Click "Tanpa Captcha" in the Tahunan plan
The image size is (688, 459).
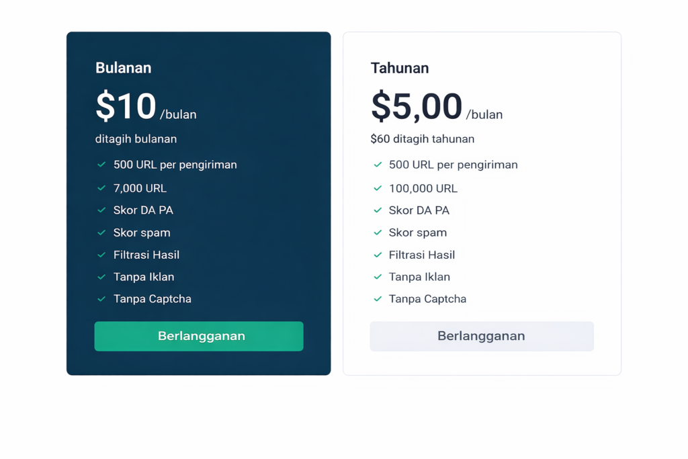tap(427, 299)
